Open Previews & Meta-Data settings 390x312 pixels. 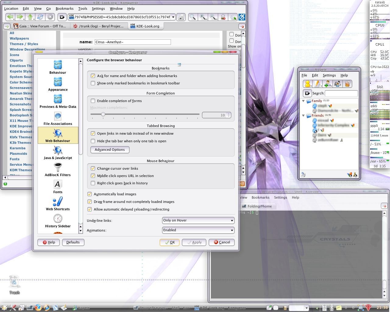coord(58,101)
